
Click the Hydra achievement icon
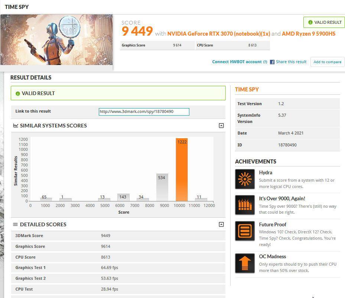coord(245,179)
